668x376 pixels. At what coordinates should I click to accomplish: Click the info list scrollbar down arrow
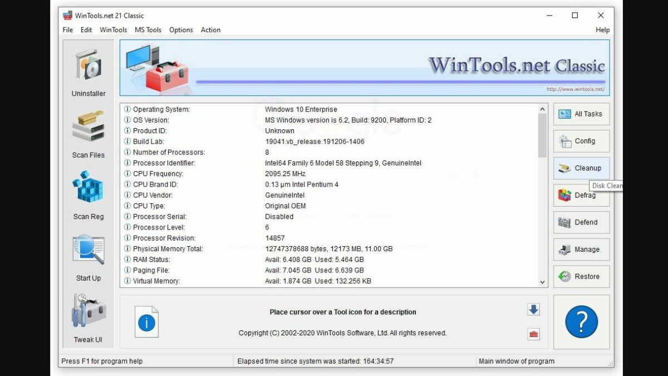tap(543, 282)
